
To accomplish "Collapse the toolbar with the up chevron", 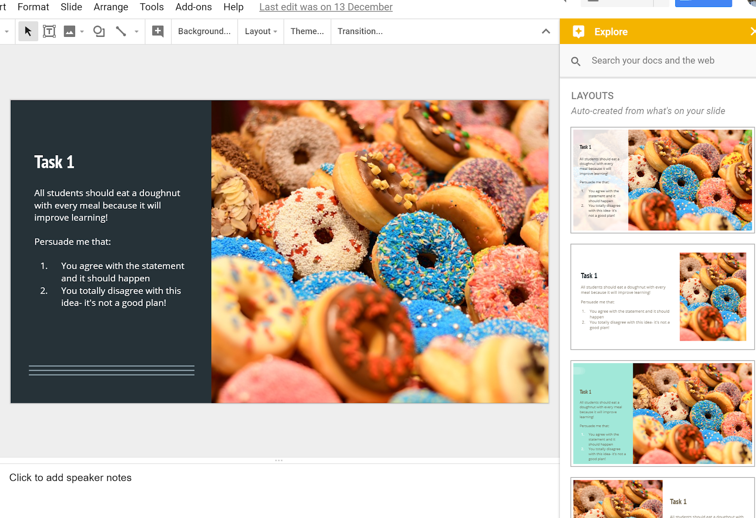I will [546, 31].
